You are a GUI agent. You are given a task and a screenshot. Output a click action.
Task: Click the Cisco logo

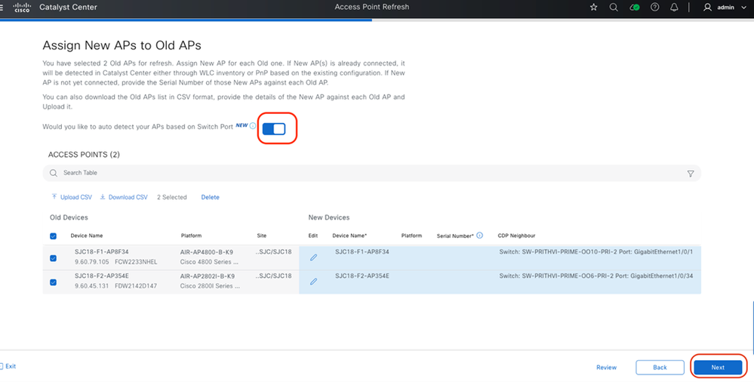point(22,8)
